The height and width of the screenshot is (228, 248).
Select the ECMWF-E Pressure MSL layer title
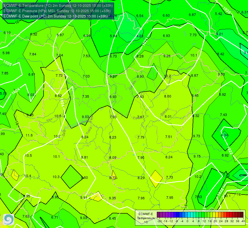[x=57, y=11]
